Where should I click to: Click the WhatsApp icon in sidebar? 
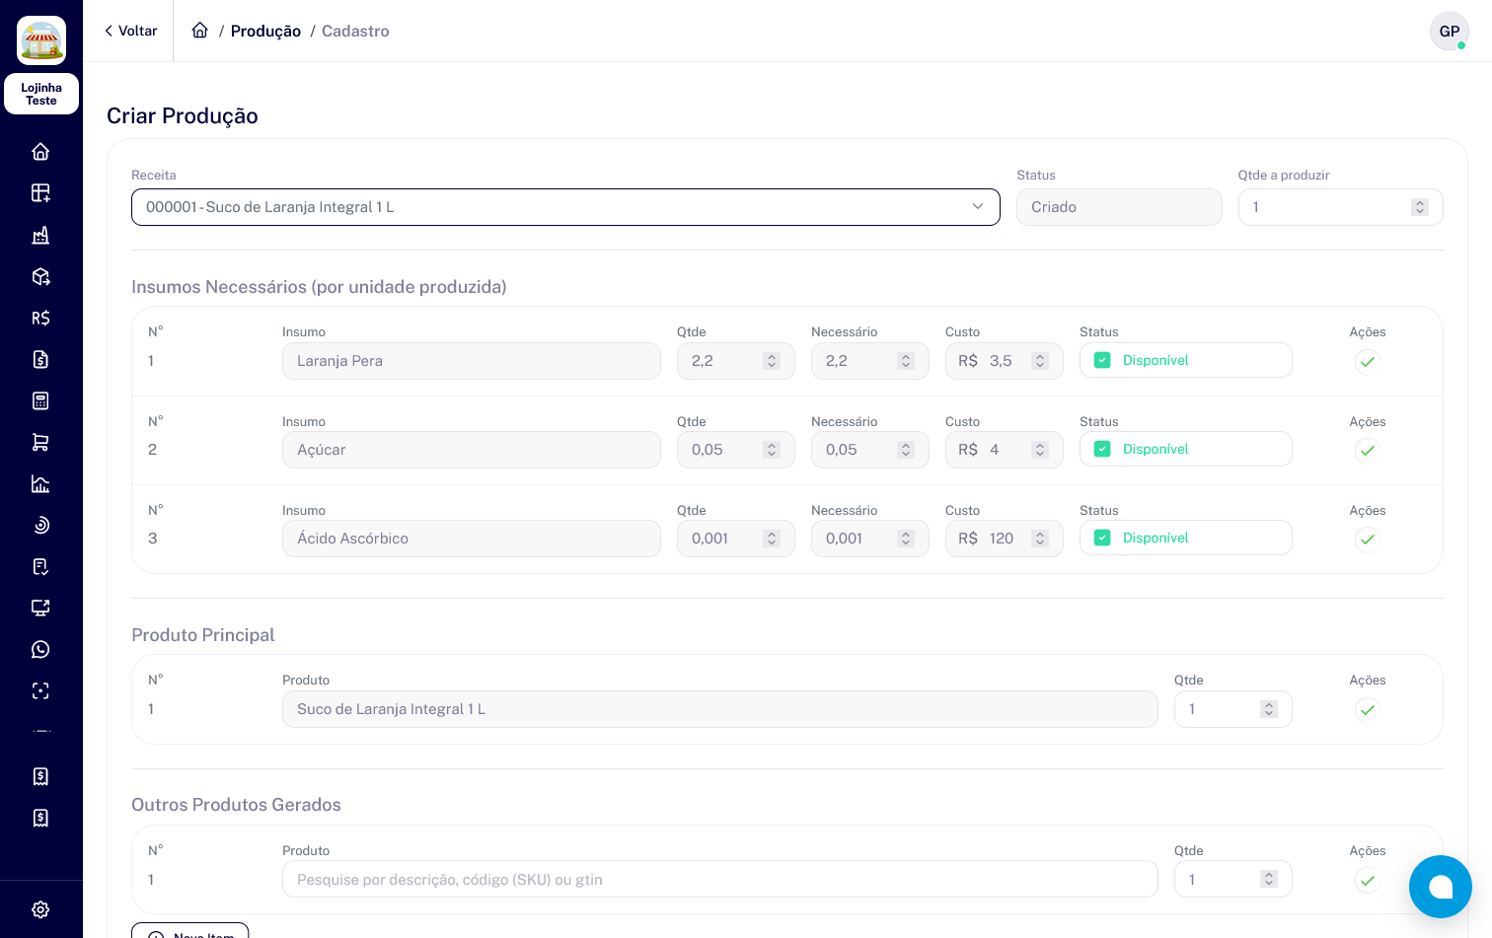[40, 649]
